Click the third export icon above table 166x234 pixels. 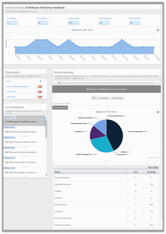tap(154, 167)
